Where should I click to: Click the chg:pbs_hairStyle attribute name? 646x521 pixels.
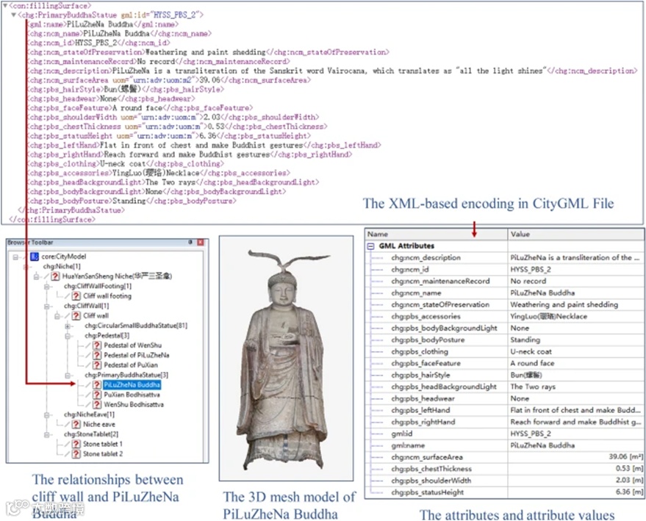420,376
